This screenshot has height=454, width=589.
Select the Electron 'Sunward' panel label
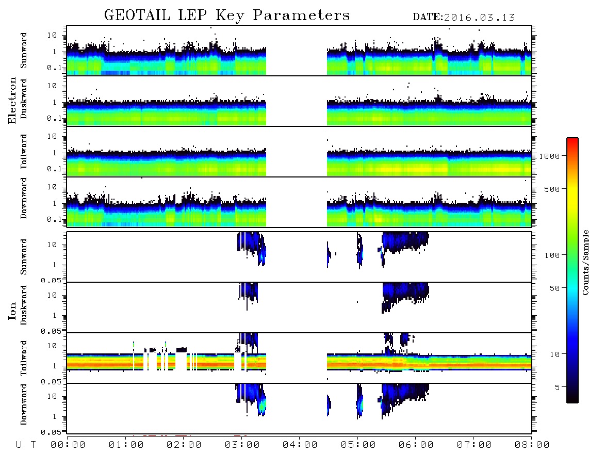(x=24, y=51)
